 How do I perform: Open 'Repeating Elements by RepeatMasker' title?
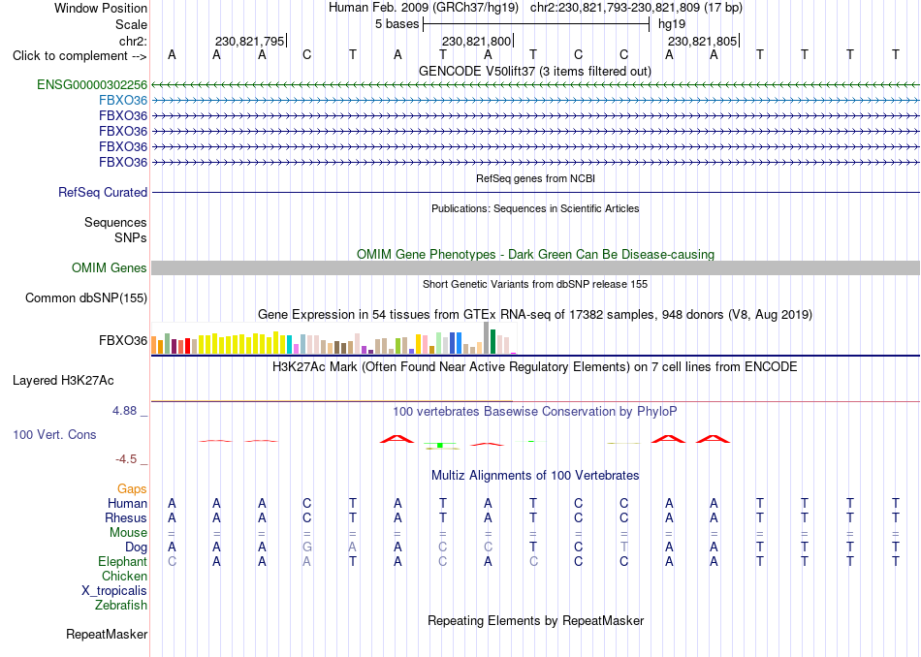click(x=535, y=621)
